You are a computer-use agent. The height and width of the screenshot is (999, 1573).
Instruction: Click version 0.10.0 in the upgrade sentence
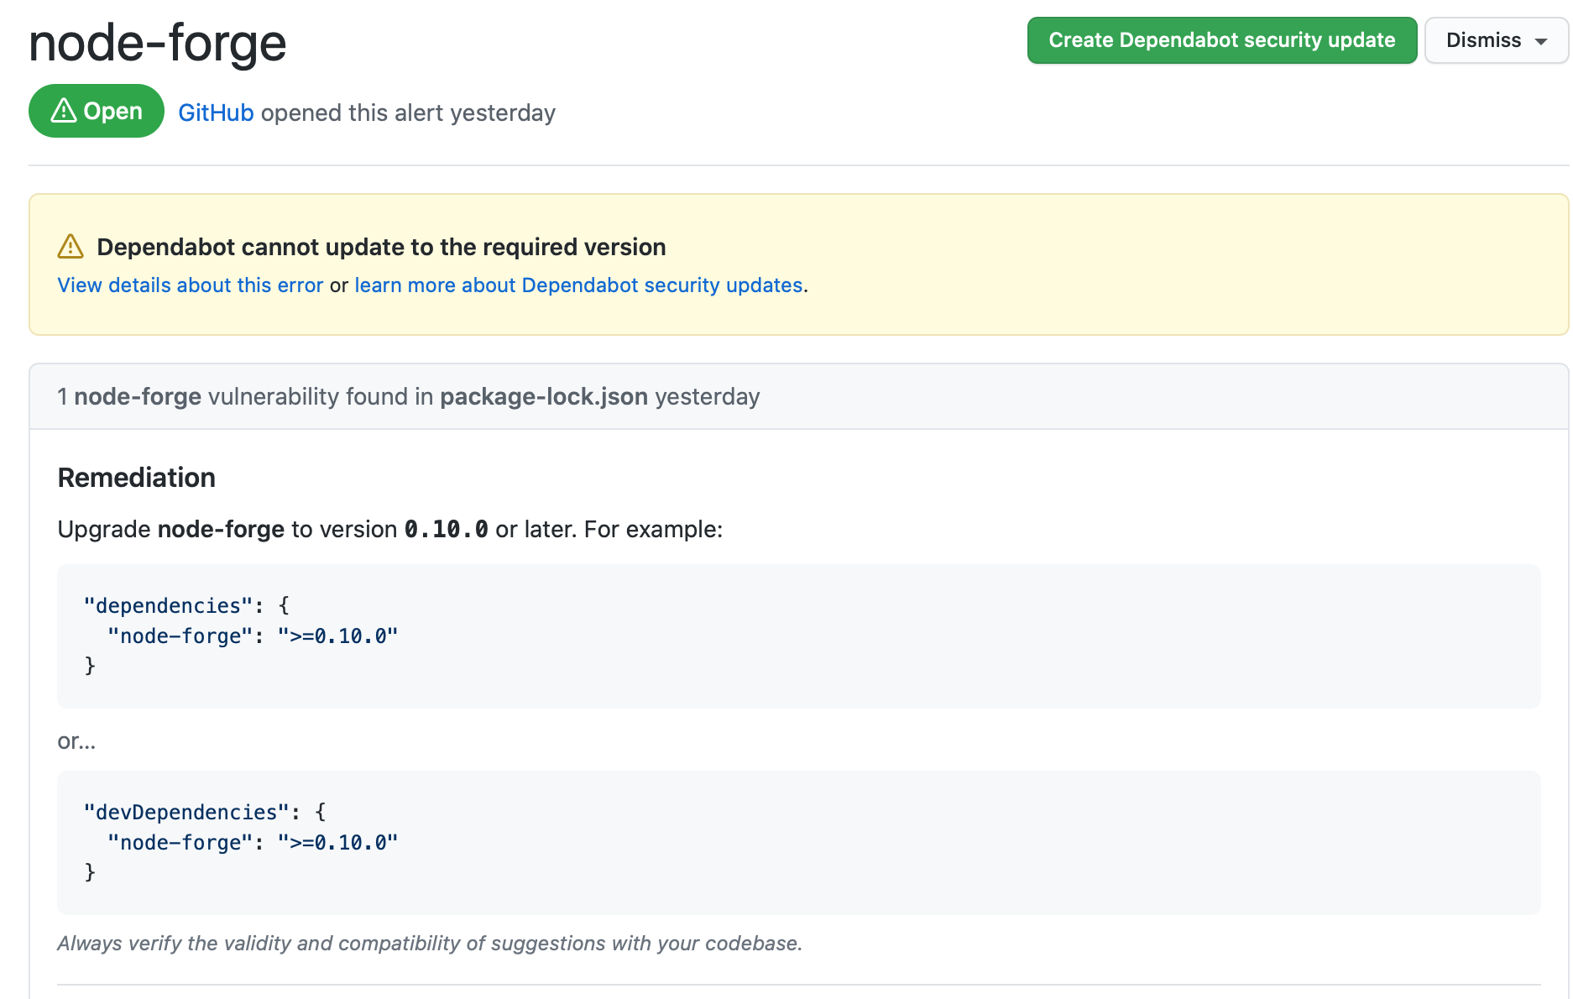click(447, 530)
